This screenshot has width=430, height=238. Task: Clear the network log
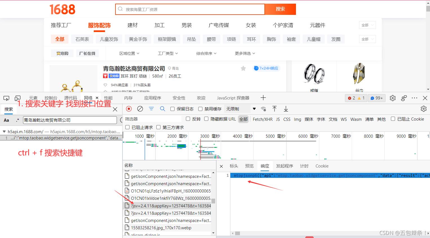[x=140, y=109]
